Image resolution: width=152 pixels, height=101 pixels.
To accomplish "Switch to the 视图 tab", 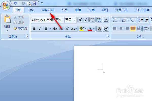I will tap(105, 10).
